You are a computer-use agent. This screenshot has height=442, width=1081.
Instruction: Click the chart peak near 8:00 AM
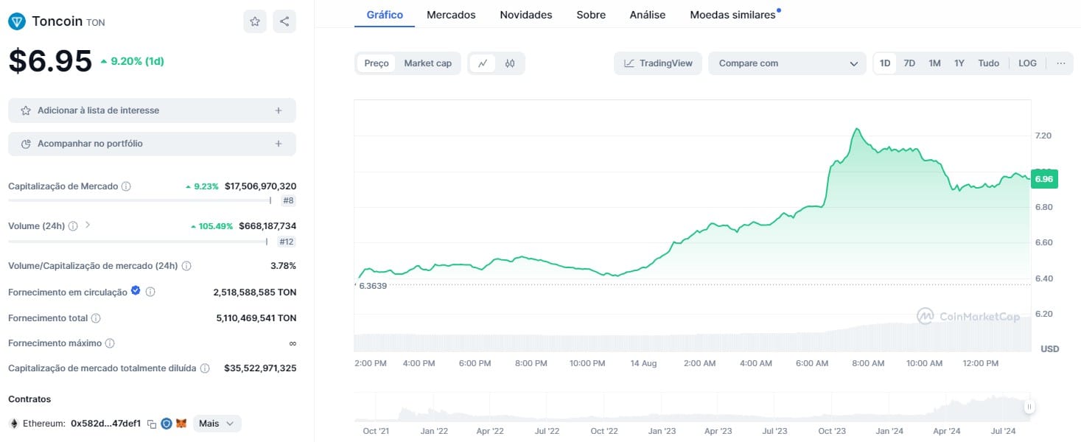856,130
